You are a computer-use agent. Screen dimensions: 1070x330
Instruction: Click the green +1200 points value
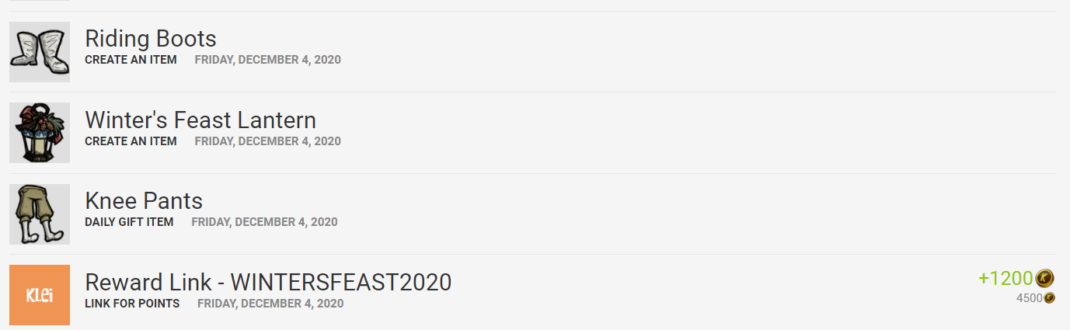(1006, 278)
